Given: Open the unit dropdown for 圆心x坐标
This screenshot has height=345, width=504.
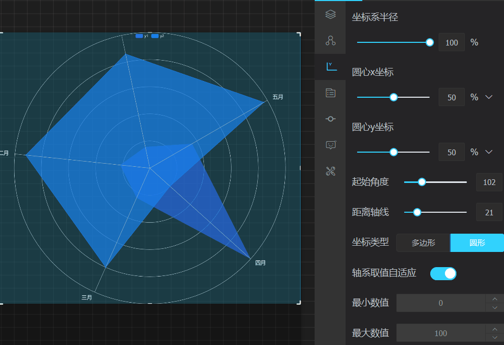Looking at the screenshot, I should [489, 97].
